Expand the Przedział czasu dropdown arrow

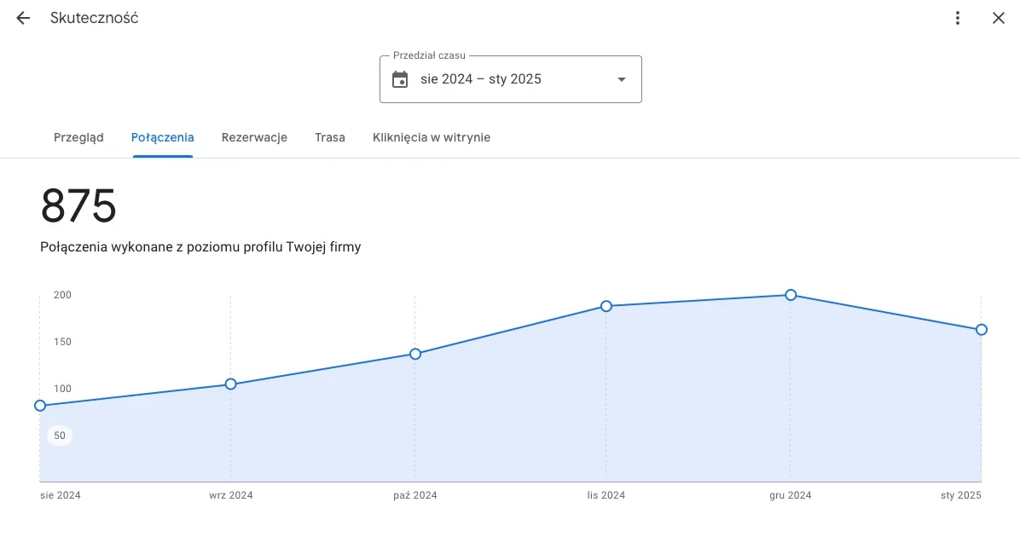coord(621,79)
